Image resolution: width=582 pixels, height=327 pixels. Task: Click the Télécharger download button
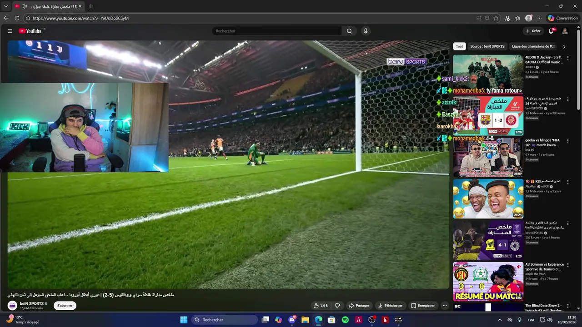[x=390, y=306]
